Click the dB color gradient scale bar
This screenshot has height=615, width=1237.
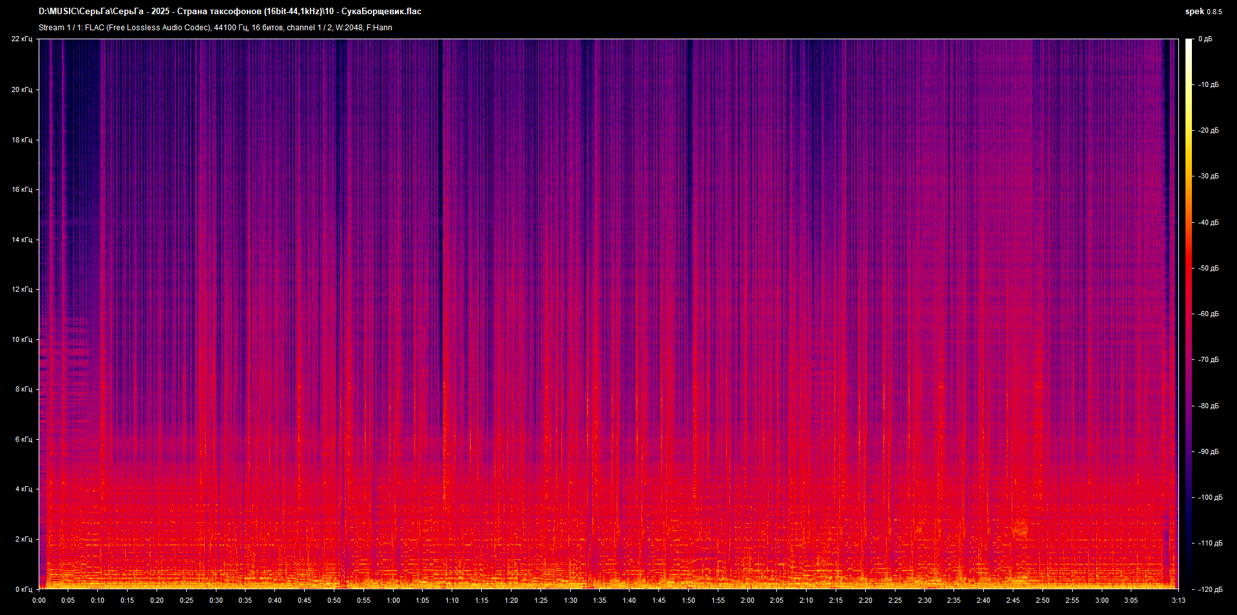click(x=1189, y=314)
